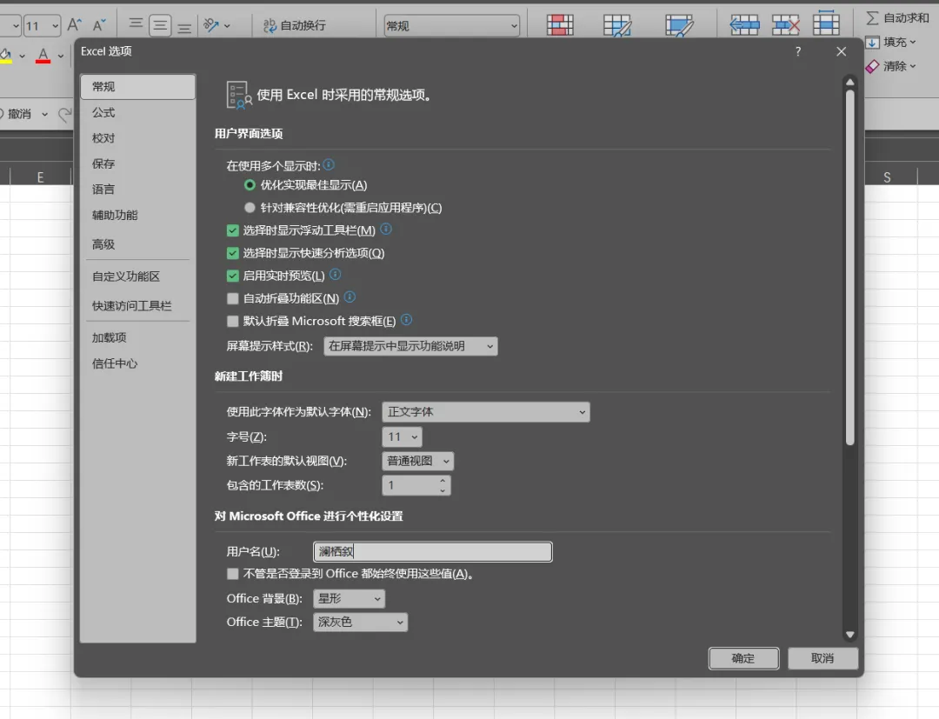This screenshot has height=719, width=939.
Task: Select 常规 category in options list
Action: coord(137,87)
